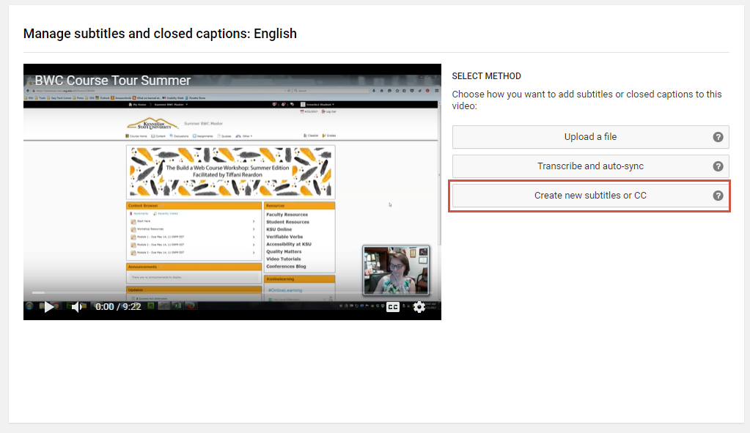Click the 0:00 / 9:22 time display
The height and width of the screenshot is (433, 750).
click(x=118, y=307)
